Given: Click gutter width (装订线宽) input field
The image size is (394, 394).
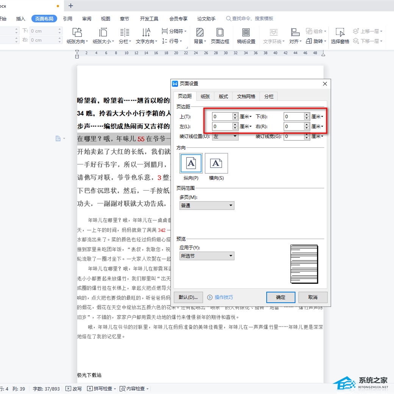Looking at the screenshot, I should pyautogui.click(x=294, y=136).
